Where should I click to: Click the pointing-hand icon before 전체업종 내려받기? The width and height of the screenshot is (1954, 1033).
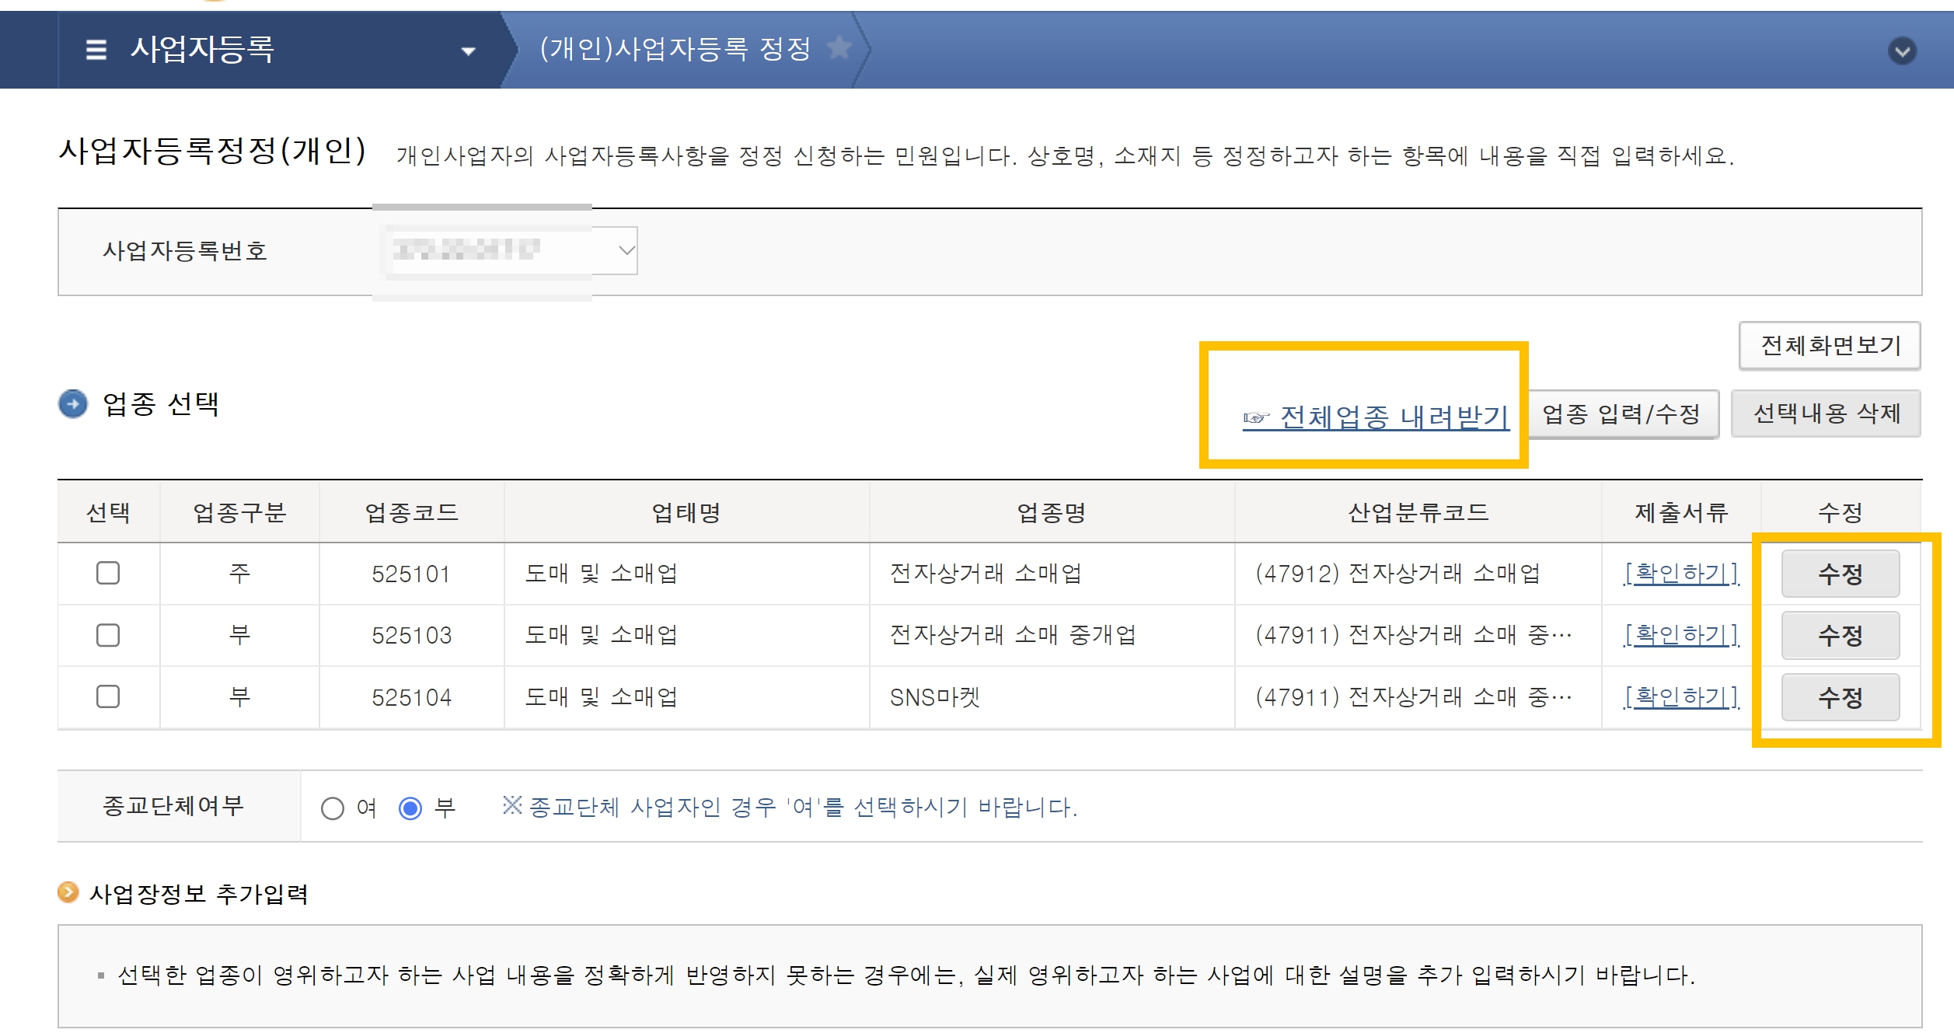point(1255,418)
